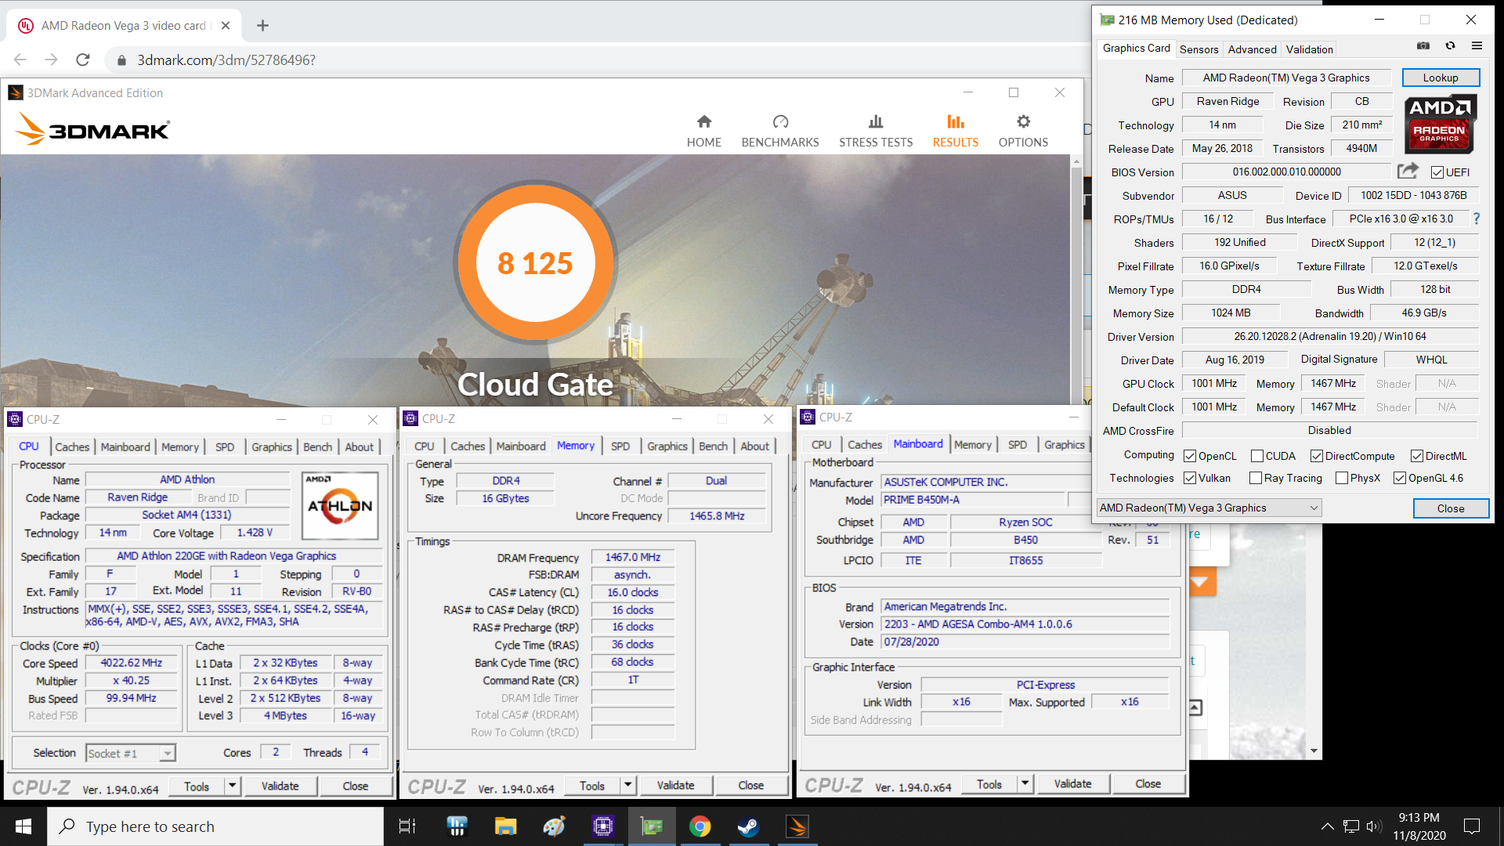Click Tools in Mainboard tab CPU-Z window

point(989,783)
